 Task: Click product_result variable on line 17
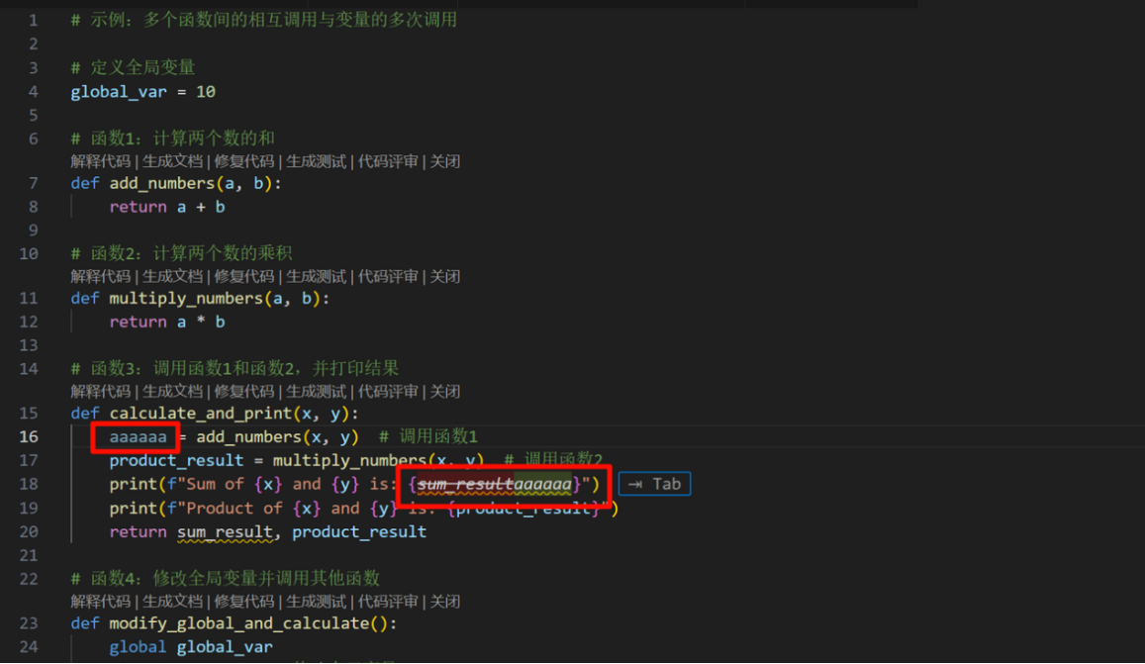coord(176,460)
